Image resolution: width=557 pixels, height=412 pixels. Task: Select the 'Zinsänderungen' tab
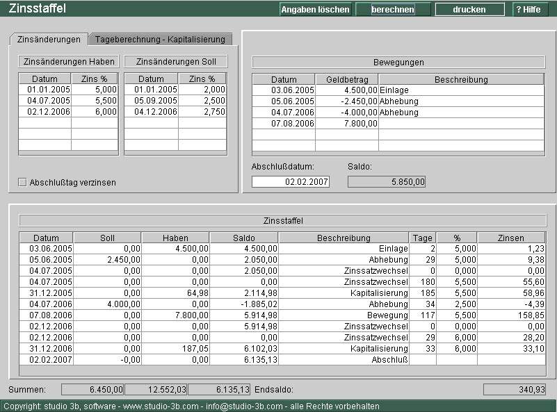(49, 40)
